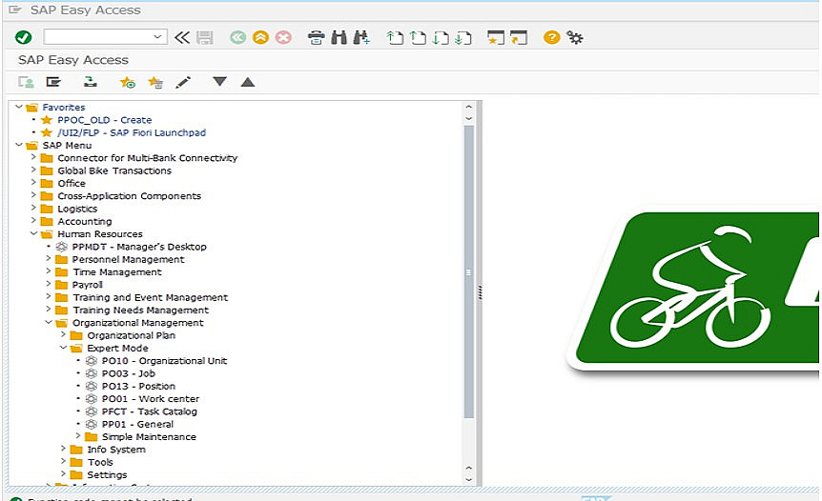Image resolution: width=822 pixels, height=501 pixels.
Task: Select PP01 - General transaction
Action: click(x=137, y=424)
